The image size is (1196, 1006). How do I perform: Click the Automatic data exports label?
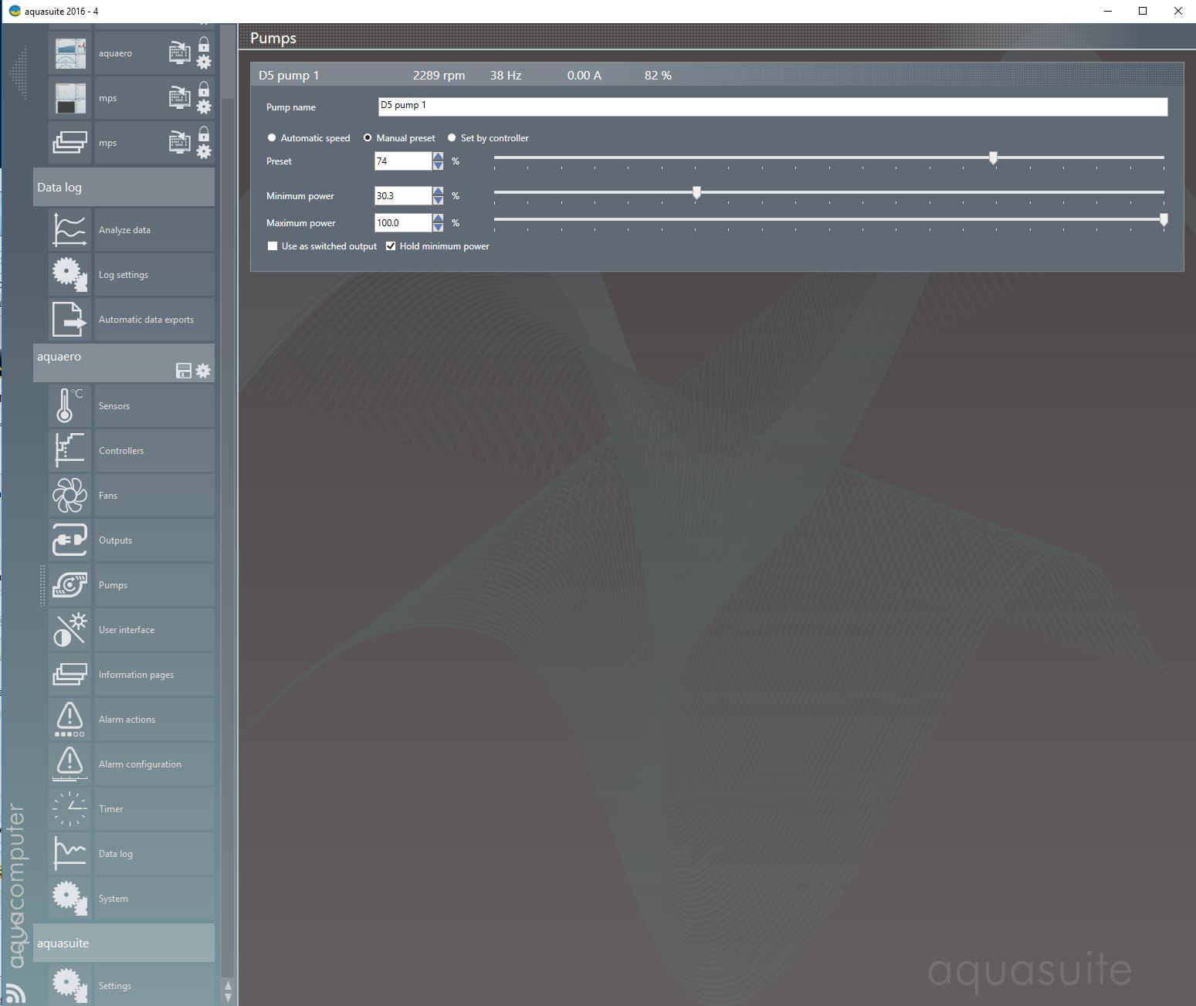146,320
